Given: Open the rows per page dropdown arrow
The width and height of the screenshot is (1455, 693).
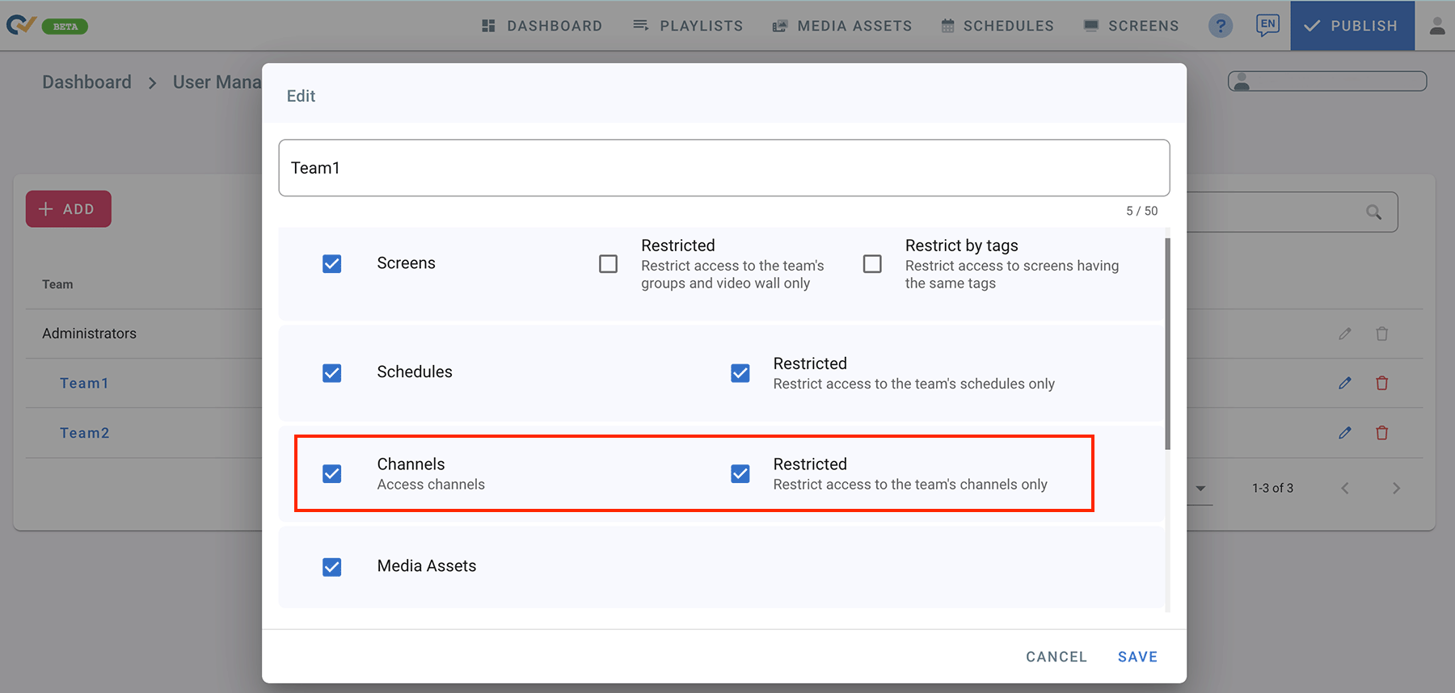Looking at the screenshot, I should (x=1200, y=488).
